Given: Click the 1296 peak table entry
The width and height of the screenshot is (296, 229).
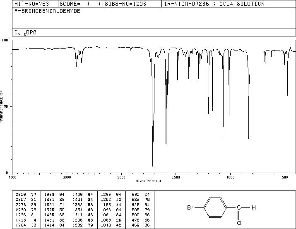Looking at the screenshot, I should tap(83, 220).
